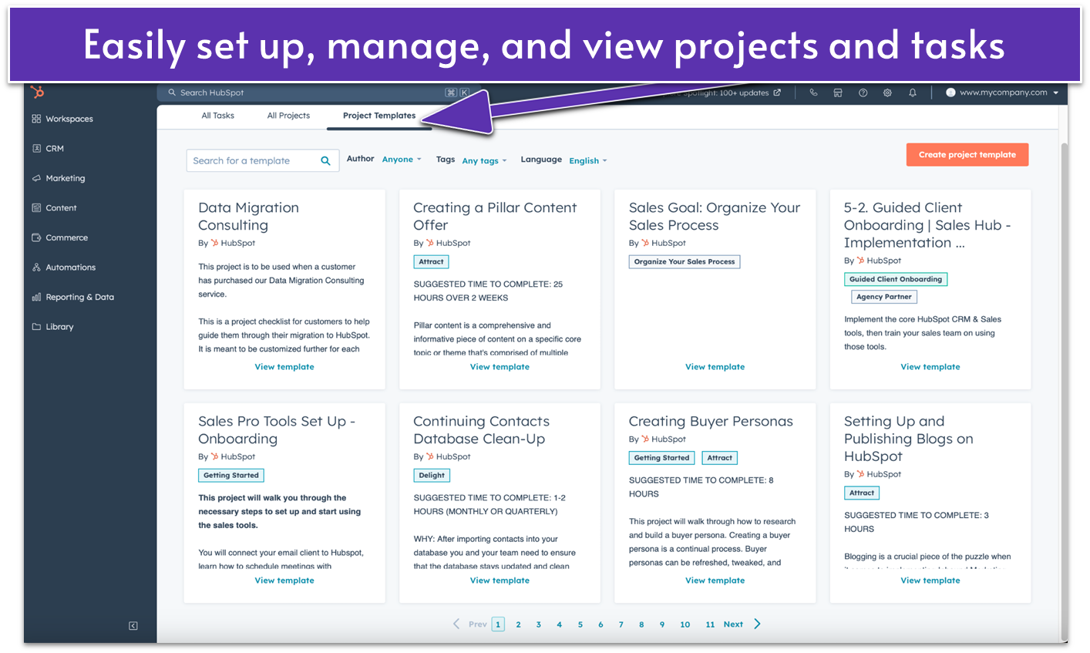Image resolution: width=1090 pixels, height=653 pixels.
Task: Click the Search HubSpot bar
Action: (x=318, y=93)
